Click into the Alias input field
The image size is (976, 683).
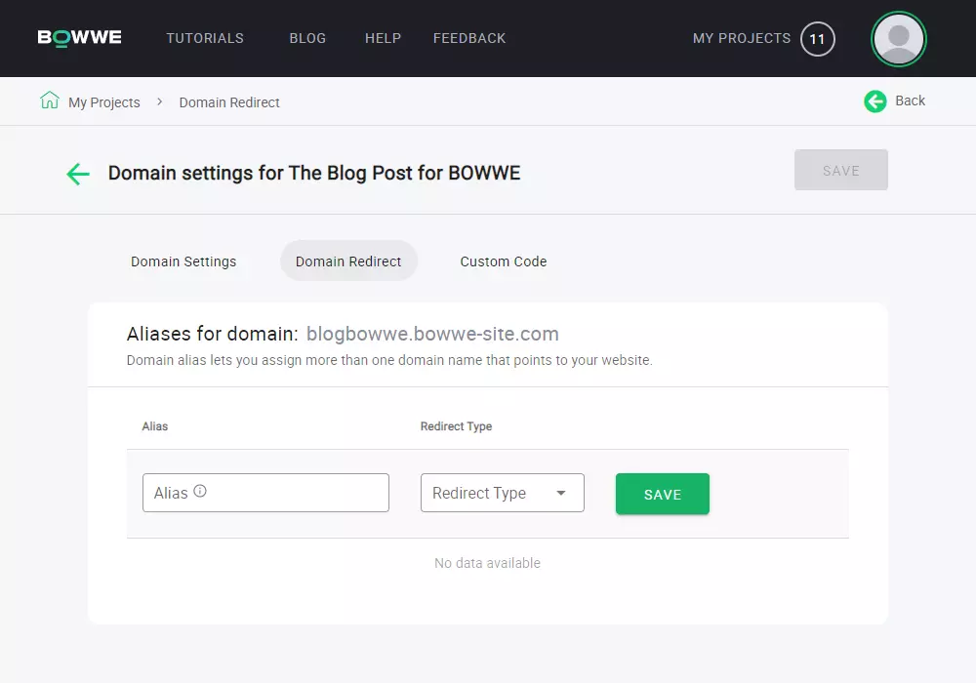(x=265, y=493)
